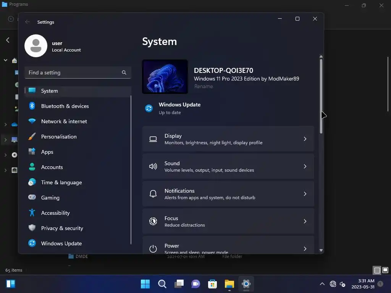Click the Find a setting search box
The width and height of the screenshot is (391, 293).
click(78, 72)
